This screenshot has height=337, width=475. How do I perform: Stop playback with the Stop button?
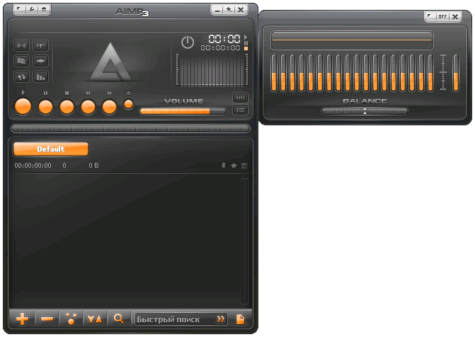pos(67,107)
